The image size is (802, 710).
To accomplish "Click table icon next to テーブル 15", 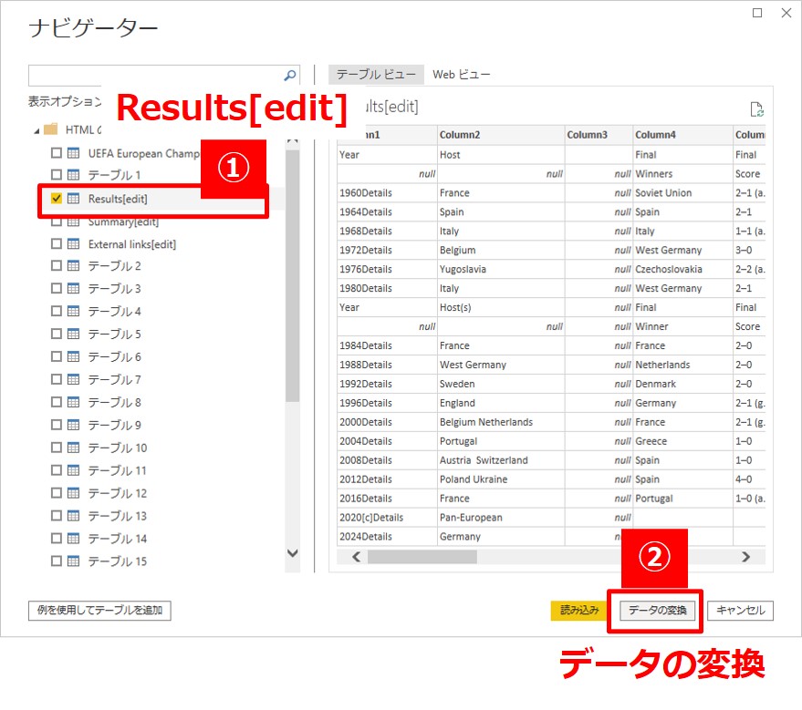I will coord(74,561).
